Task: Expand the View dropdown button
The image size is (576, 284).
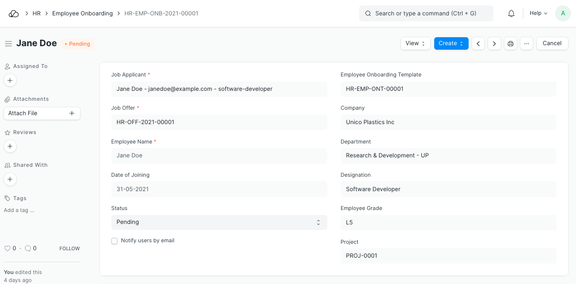Action: (415, 44)
